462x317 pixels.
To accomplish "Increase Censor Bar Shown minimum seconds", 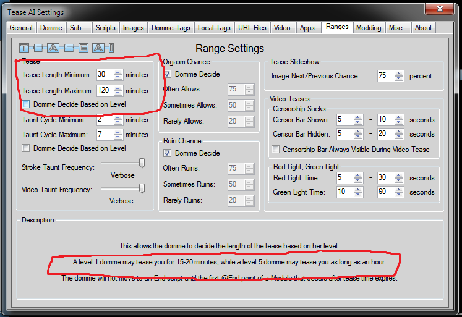I will tap(358, 117).
